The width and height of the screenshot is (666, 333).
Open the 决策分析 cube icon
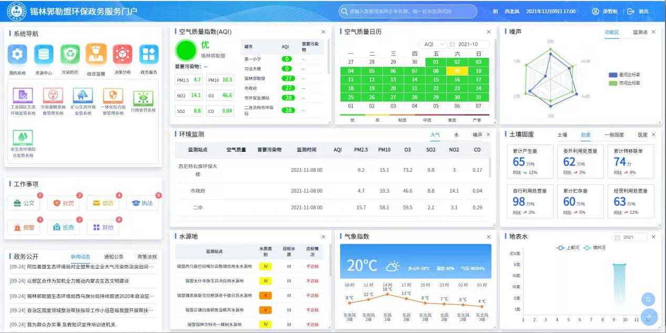click(x=122, y=54)
